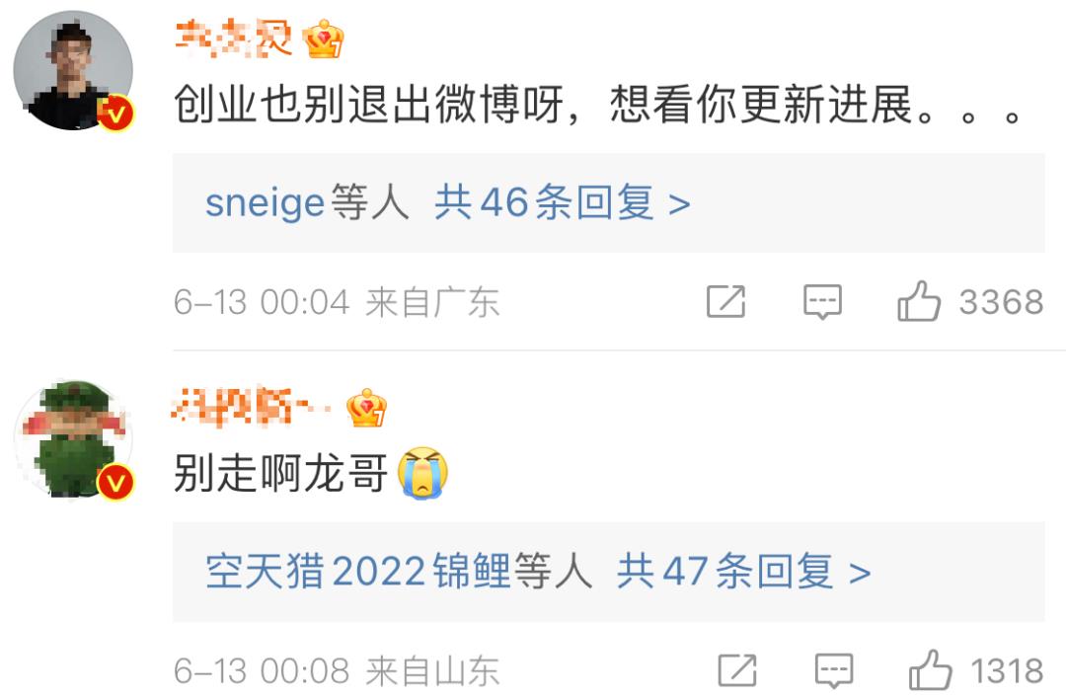Like the comment with 3368 likes

point(919,301)
